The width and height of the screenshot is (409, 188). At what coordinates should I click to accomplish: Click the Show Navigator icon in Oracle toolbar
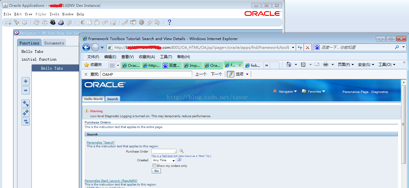click(x=24, y=22)
